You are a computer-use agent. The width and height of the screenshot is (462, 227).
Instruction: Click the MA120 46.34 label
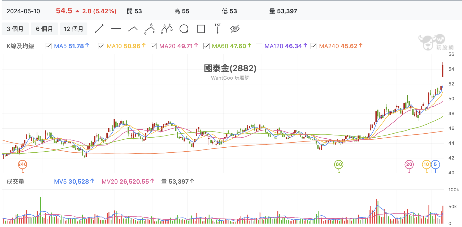tap(286, 46)
